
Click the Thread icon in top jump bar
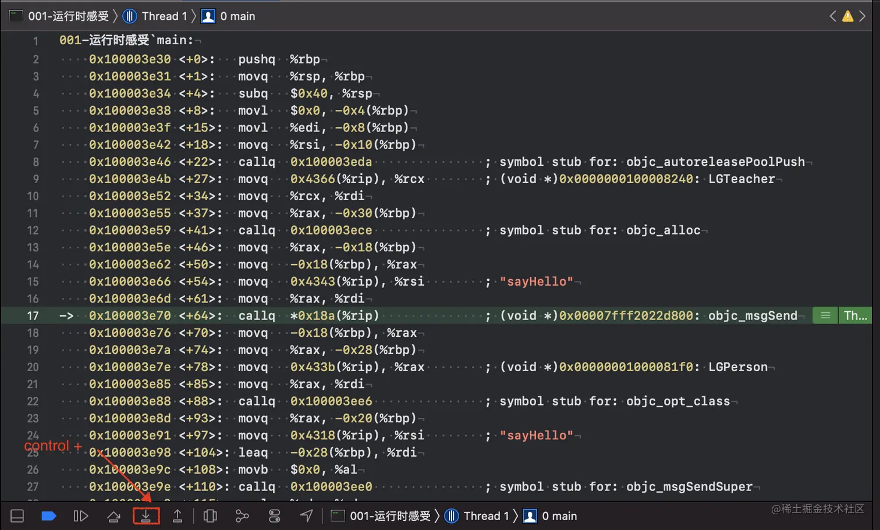[x=130, y=16]
